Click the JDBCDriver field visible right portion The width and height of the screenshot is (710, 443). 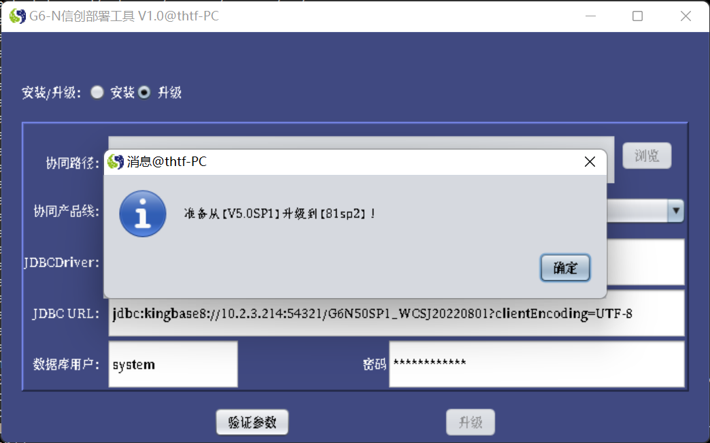pos(645,262)
